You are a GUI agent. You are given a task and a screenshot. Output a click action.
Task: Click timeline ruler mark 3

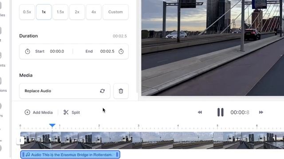138,125
